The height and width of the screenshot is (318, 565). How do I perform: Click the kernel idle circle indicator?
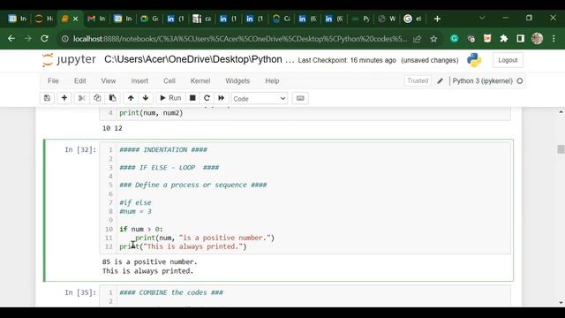(x=520, y=81)
